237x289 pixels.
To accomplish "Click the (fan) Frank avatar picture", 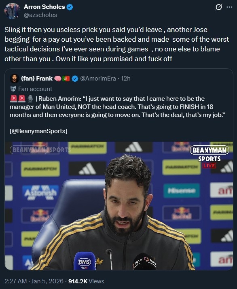I will (x=15, y=79).
